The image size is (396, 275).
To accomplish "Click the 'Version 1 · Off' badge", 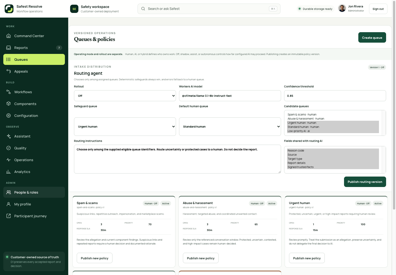I will tap(377, 67).
